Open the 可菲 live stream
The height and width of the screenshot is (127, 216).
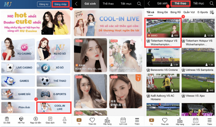click(90, 91)
